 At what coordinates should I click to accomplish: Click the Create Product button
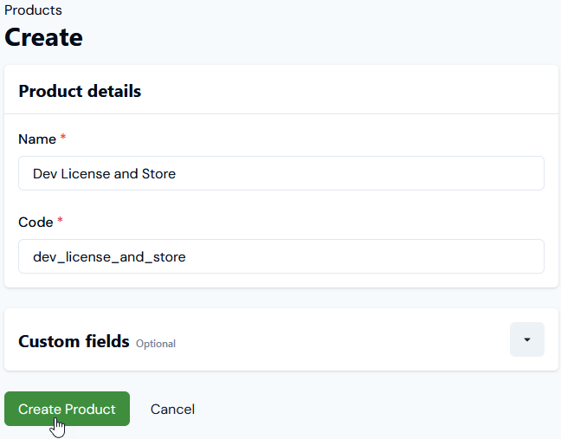coord(67,409)
